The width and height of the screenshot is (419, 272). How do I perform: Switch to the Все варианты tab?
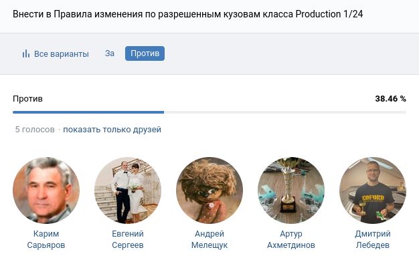click(61, 53)
